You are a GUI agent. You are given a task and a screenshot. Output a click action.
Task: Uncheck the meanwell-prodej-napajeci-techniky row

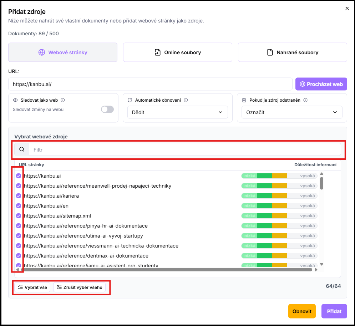tap(19, 186)
